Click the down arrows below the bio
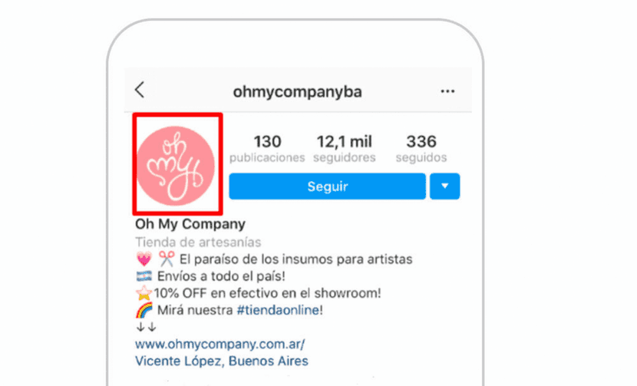The image size is (637, 386). [x=146, y=327]
